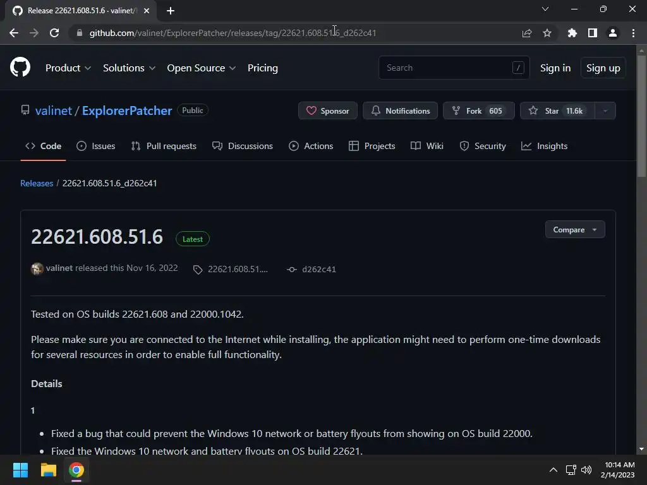Star the repository
The height and width of the screenshot is (485, 647).
point(557,111)
